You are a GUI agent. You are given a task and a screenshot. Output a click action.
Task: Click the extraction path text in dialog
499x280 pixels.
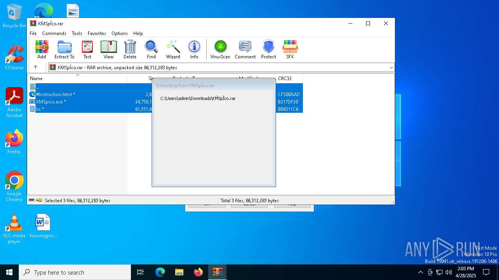click(x=198, y=98)
